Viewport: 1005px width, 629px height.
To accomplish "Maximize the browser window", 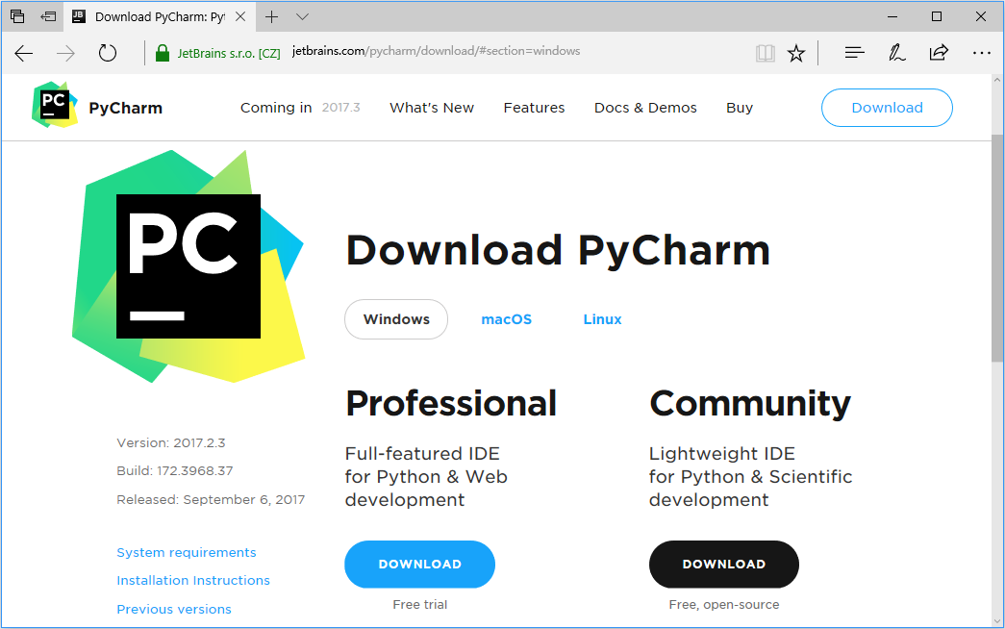I will pyautogui.click(x=937, y=16).
